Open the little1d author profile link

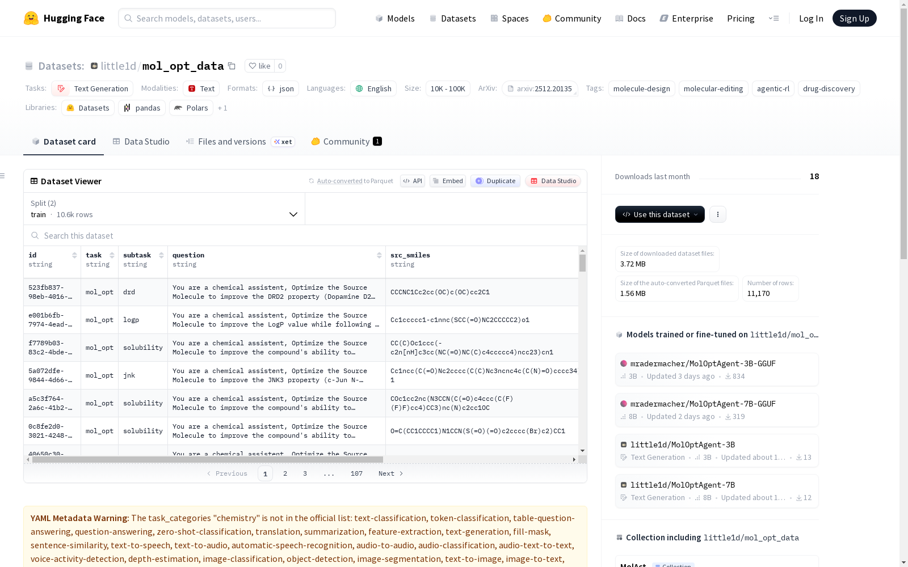pyautogui.click(x=118, y=66)
